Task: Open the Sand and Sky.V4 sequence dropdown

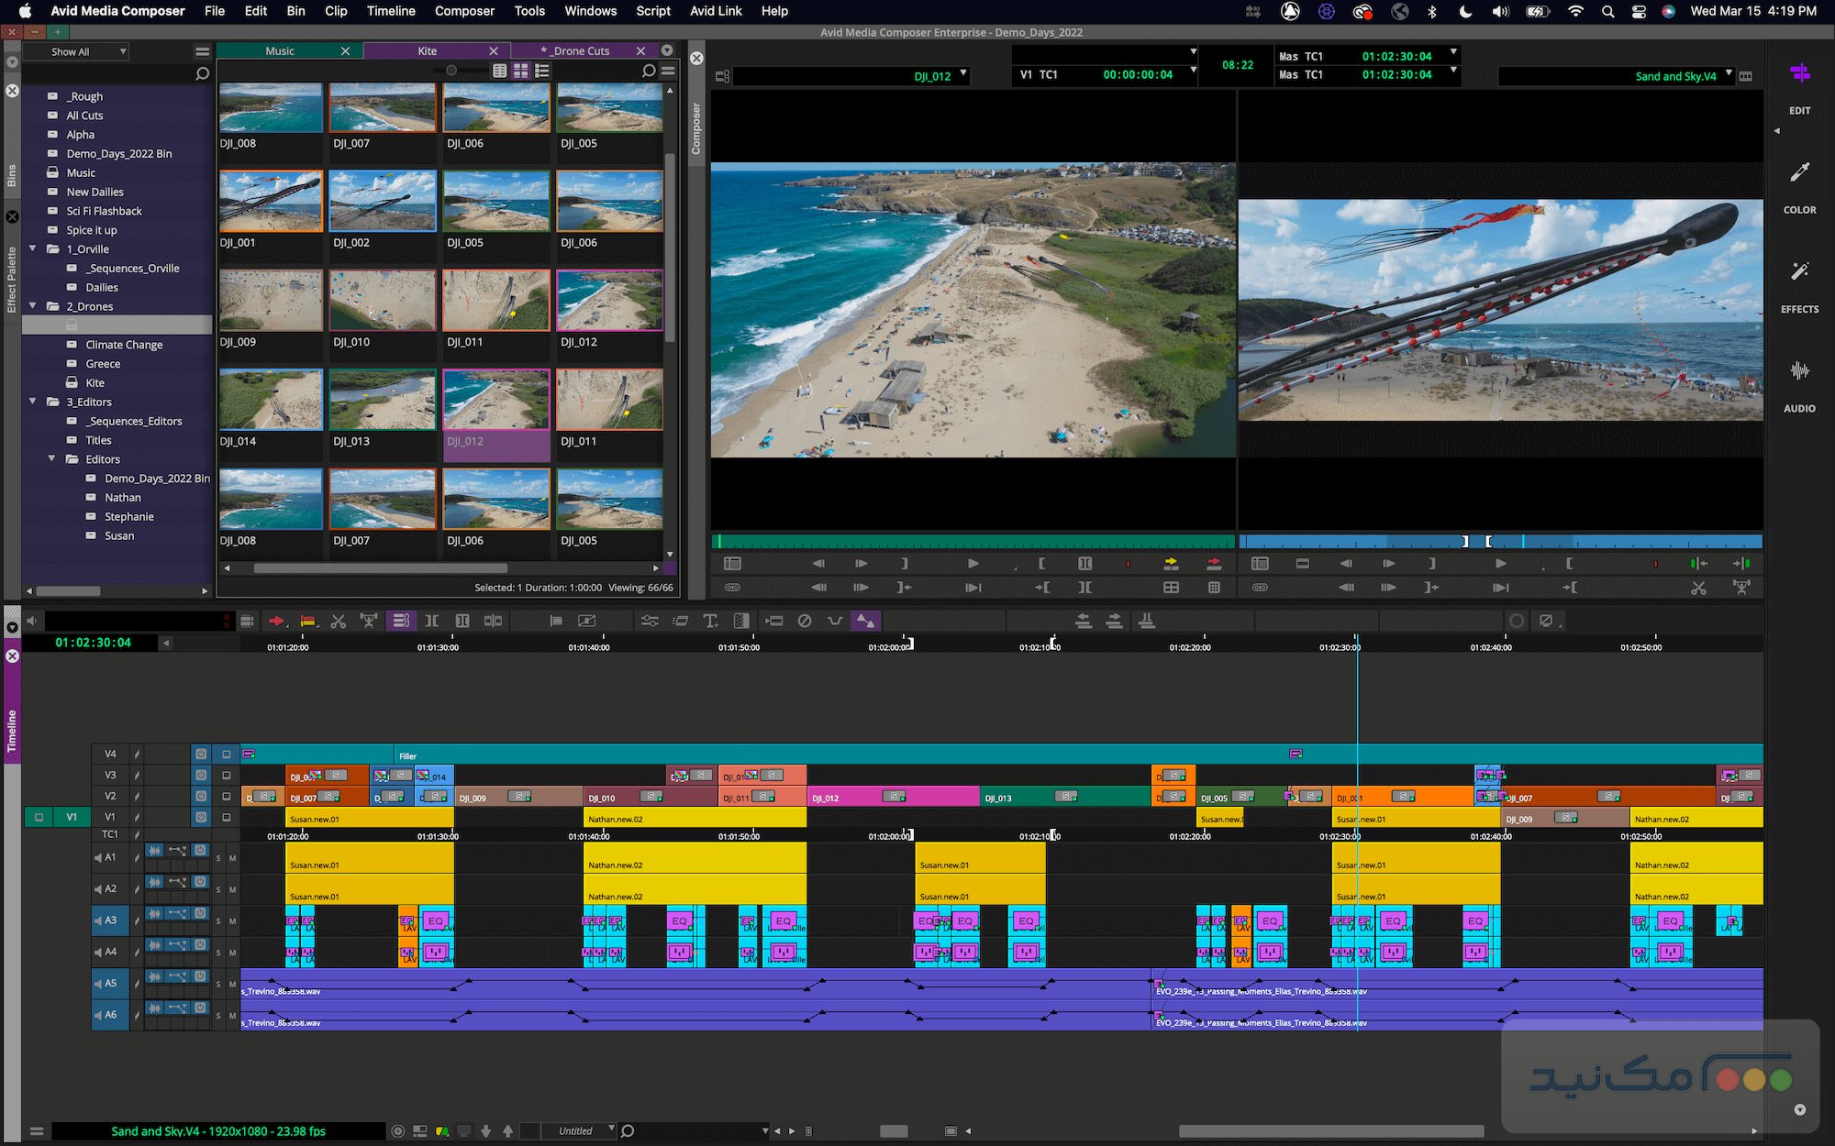Action: (1729, 76)
